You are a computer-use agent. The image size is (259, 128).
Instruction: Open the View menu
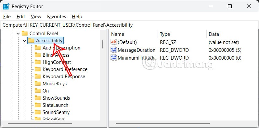[x=36, y=17]
